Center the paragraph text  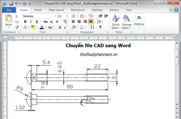click(79, 21)
